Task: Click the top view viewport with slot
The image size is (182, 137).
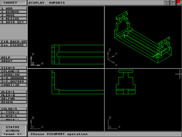Action: coord(66,37)
